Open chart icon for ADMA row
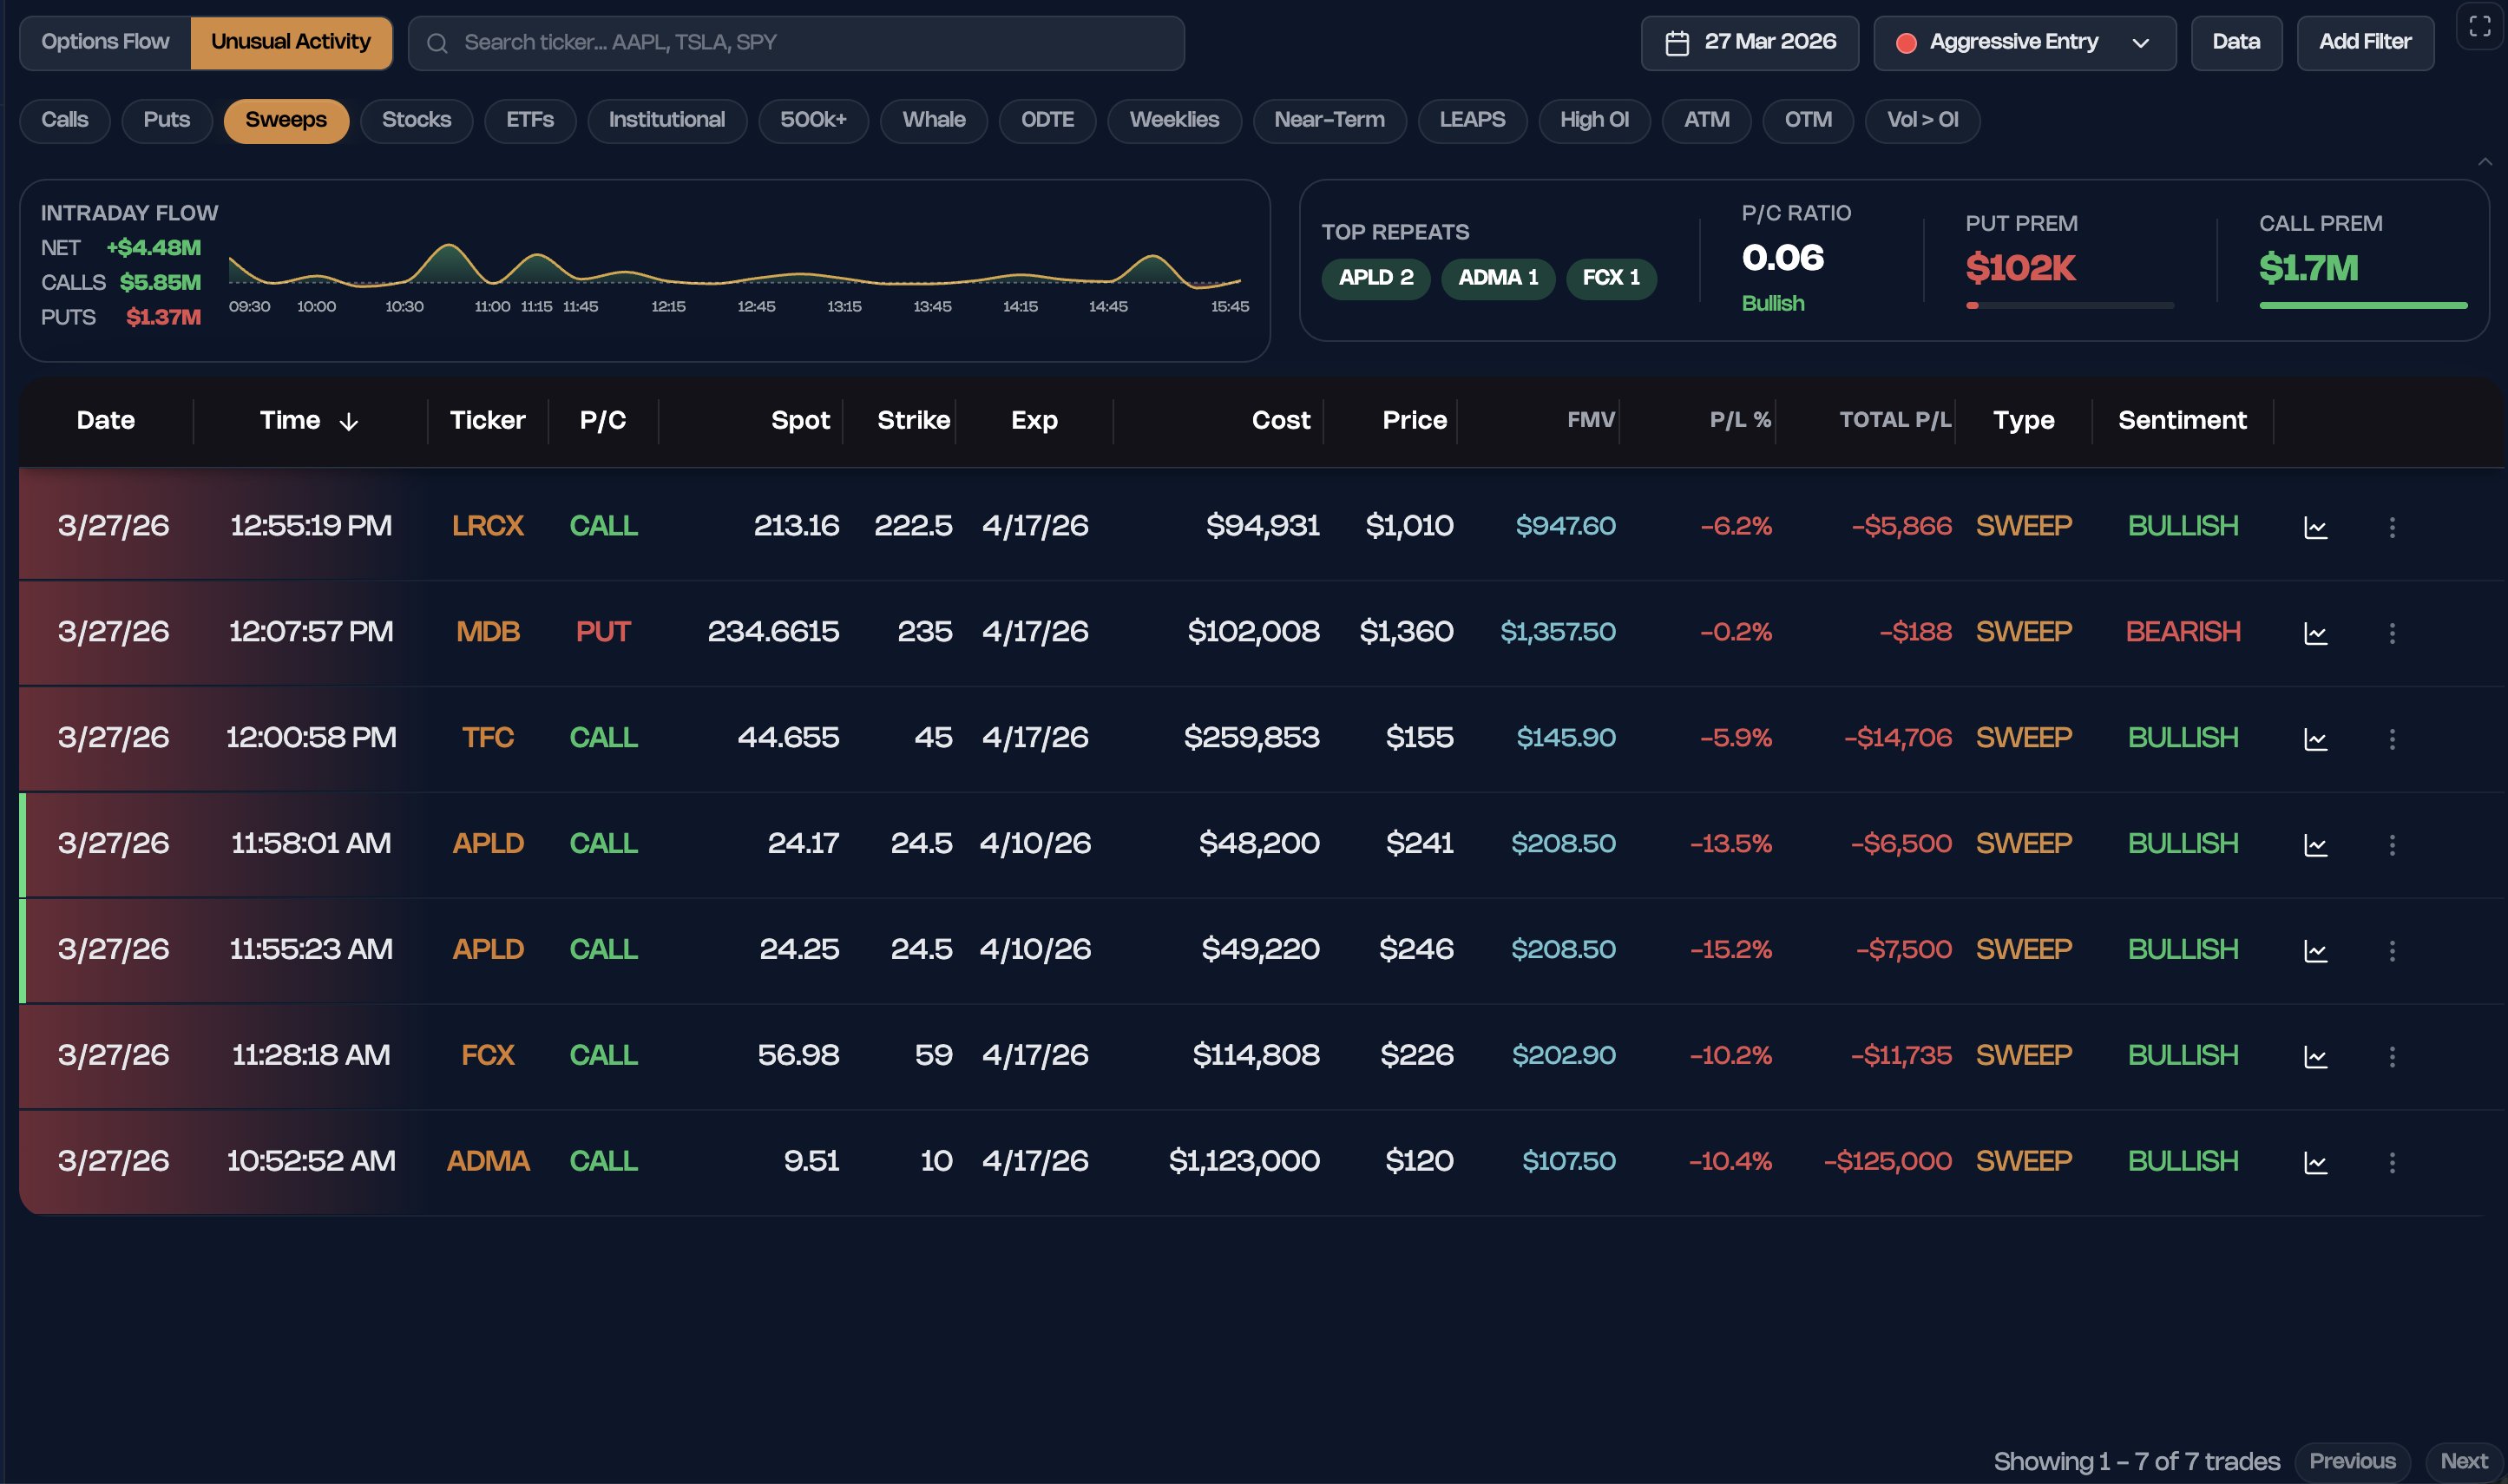 2315,1162
